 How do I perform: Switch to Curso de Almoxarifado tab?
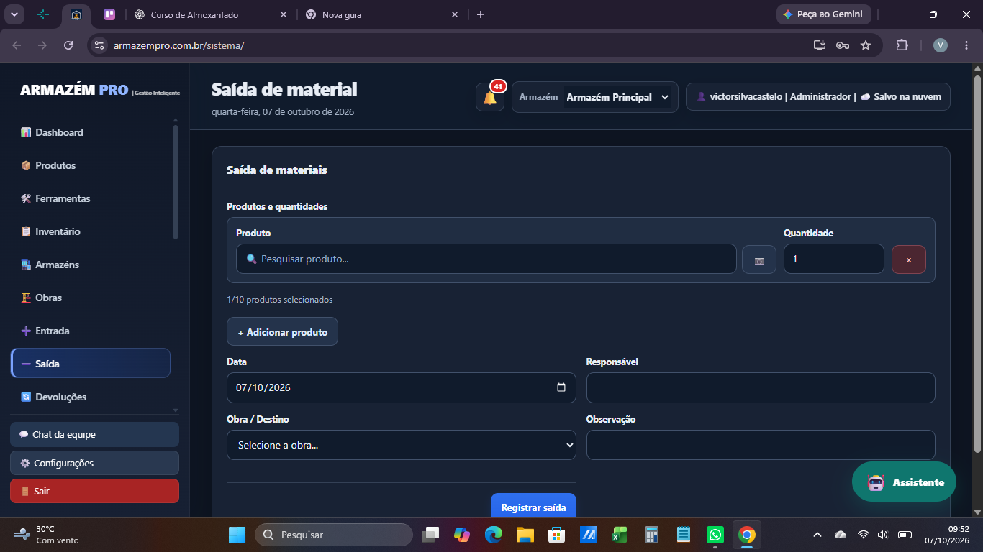[211, 14]
